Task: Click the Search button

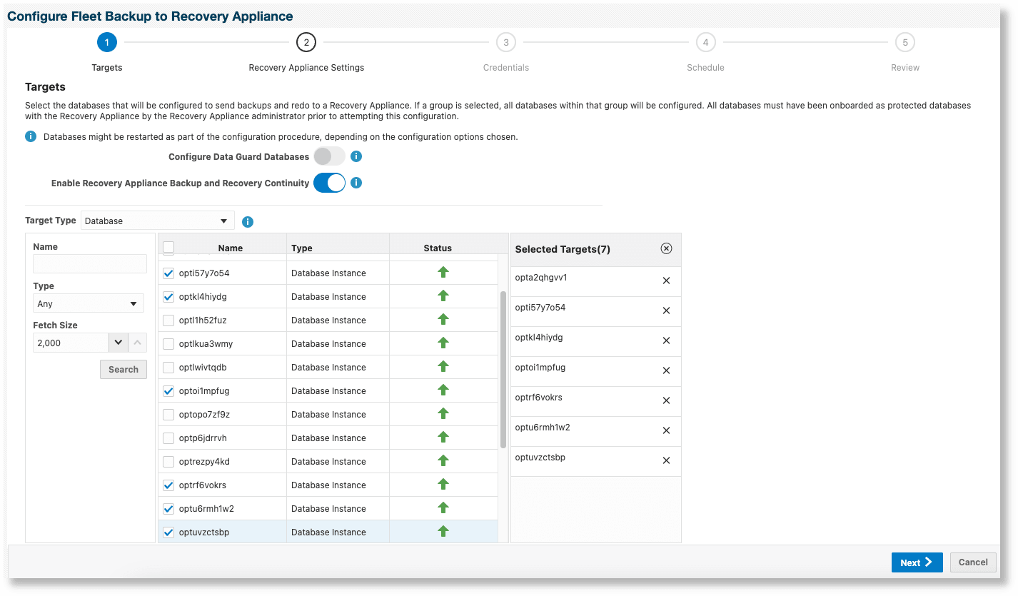Action: point(124,369)
